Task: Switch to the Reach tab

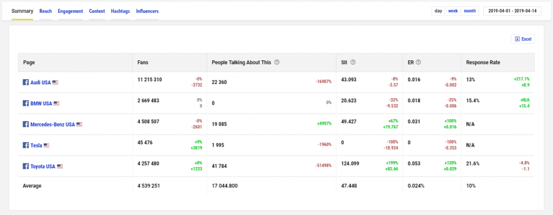Action: click(x=45, y=11)
